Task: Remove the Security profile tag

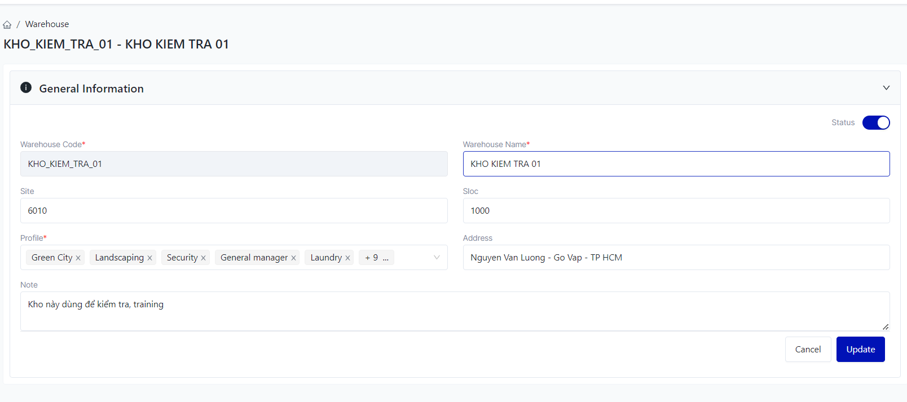Action: click(203, 258)
